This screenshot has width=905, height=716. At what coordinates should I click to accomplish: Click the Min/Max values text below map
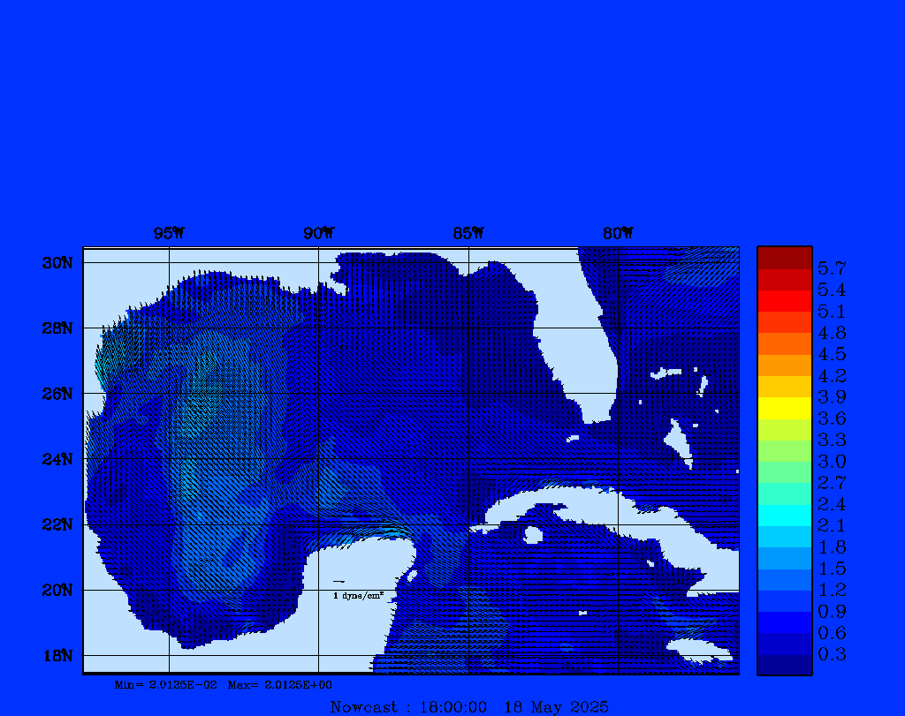coord(224,684)
